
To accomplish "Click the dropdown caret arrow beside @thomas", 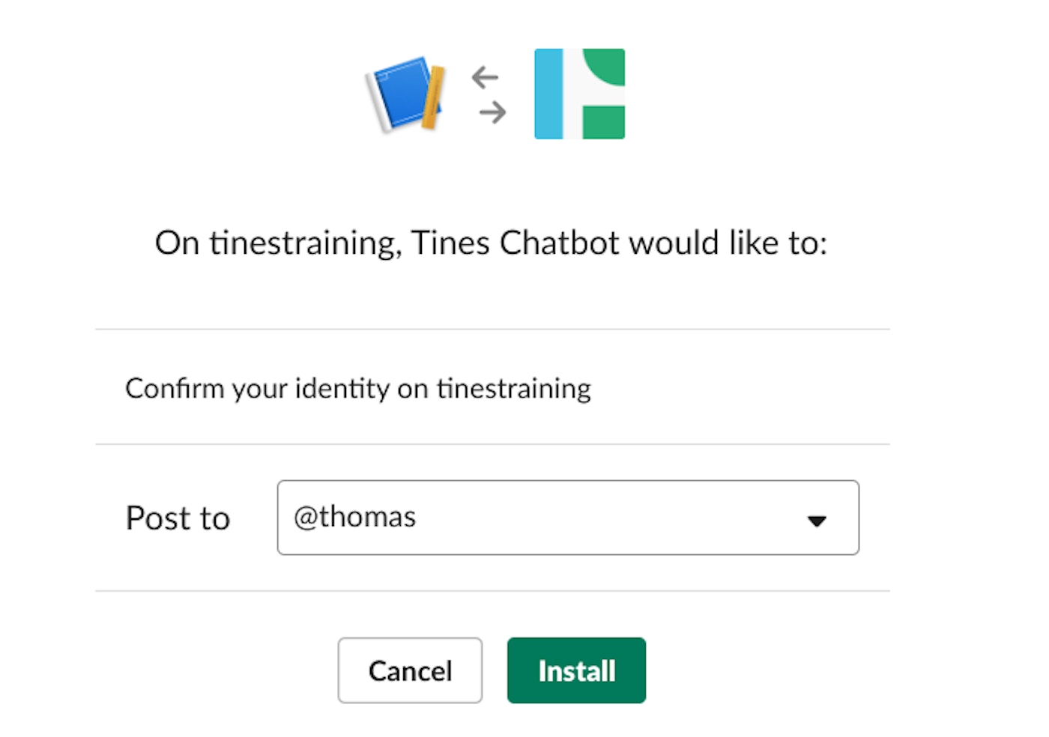I will tap(817, 521).
